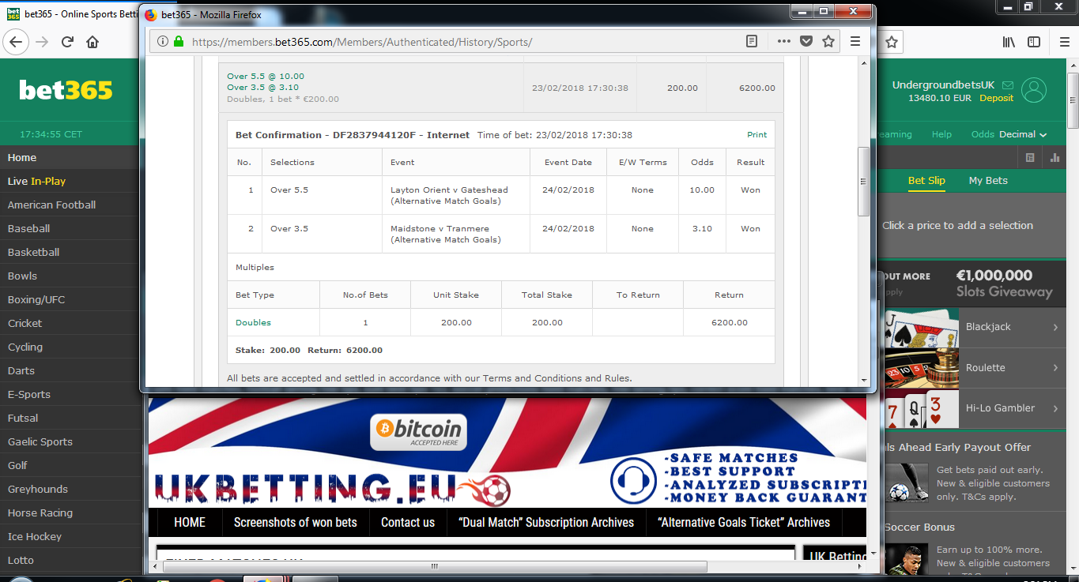Open the bet365 statistics chart icon

1054,157
